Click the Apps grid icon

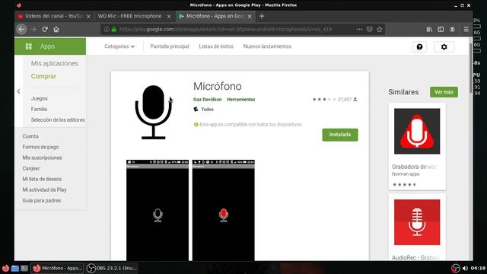tap(29, 46)
